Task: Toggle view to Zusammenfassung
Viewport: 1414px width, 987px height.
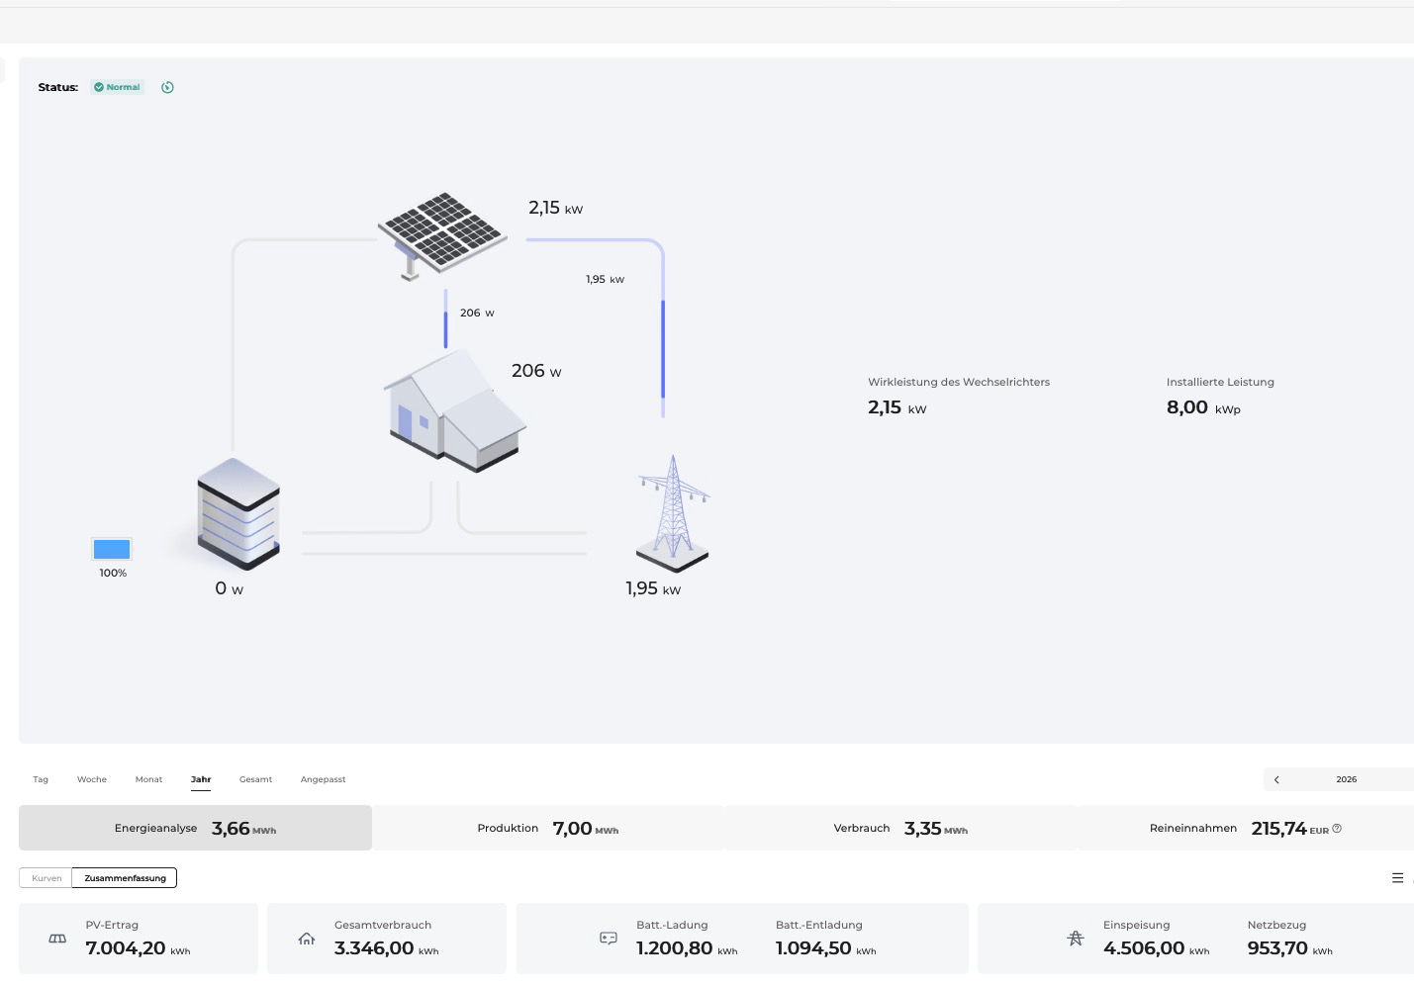Action: (125, 878)
